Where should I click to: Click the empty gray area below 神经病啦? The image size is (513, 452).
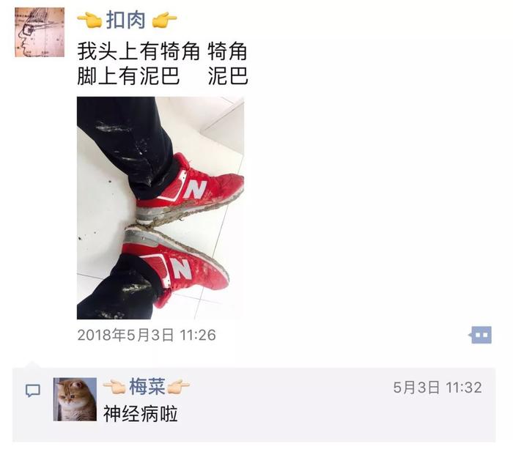point(254,432)
